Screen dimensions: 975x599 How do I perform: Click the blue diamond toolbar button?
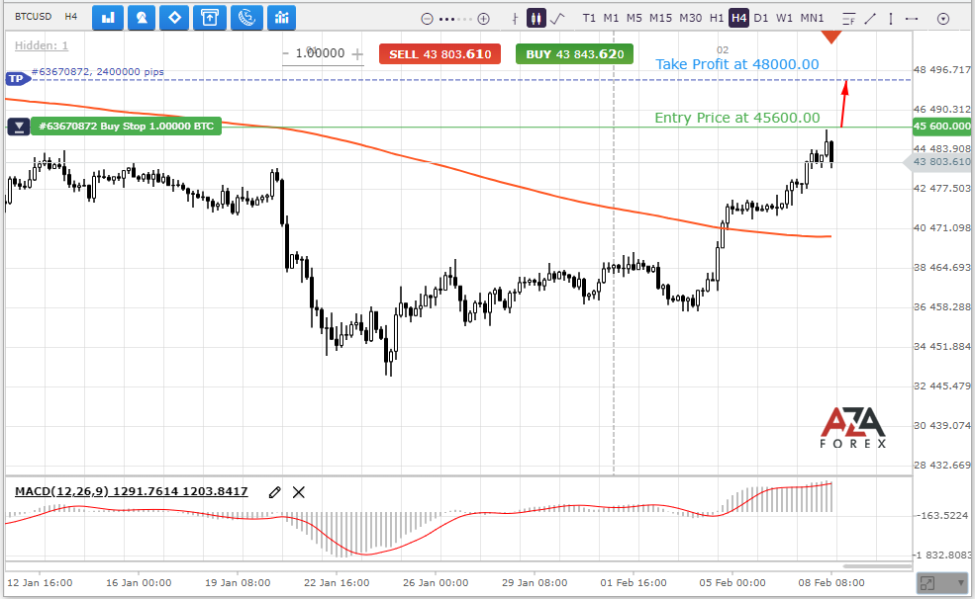point(175,18)
